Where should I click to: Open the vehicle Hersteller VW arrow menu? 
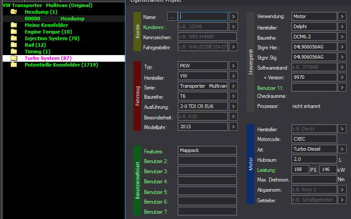point(233,76)
